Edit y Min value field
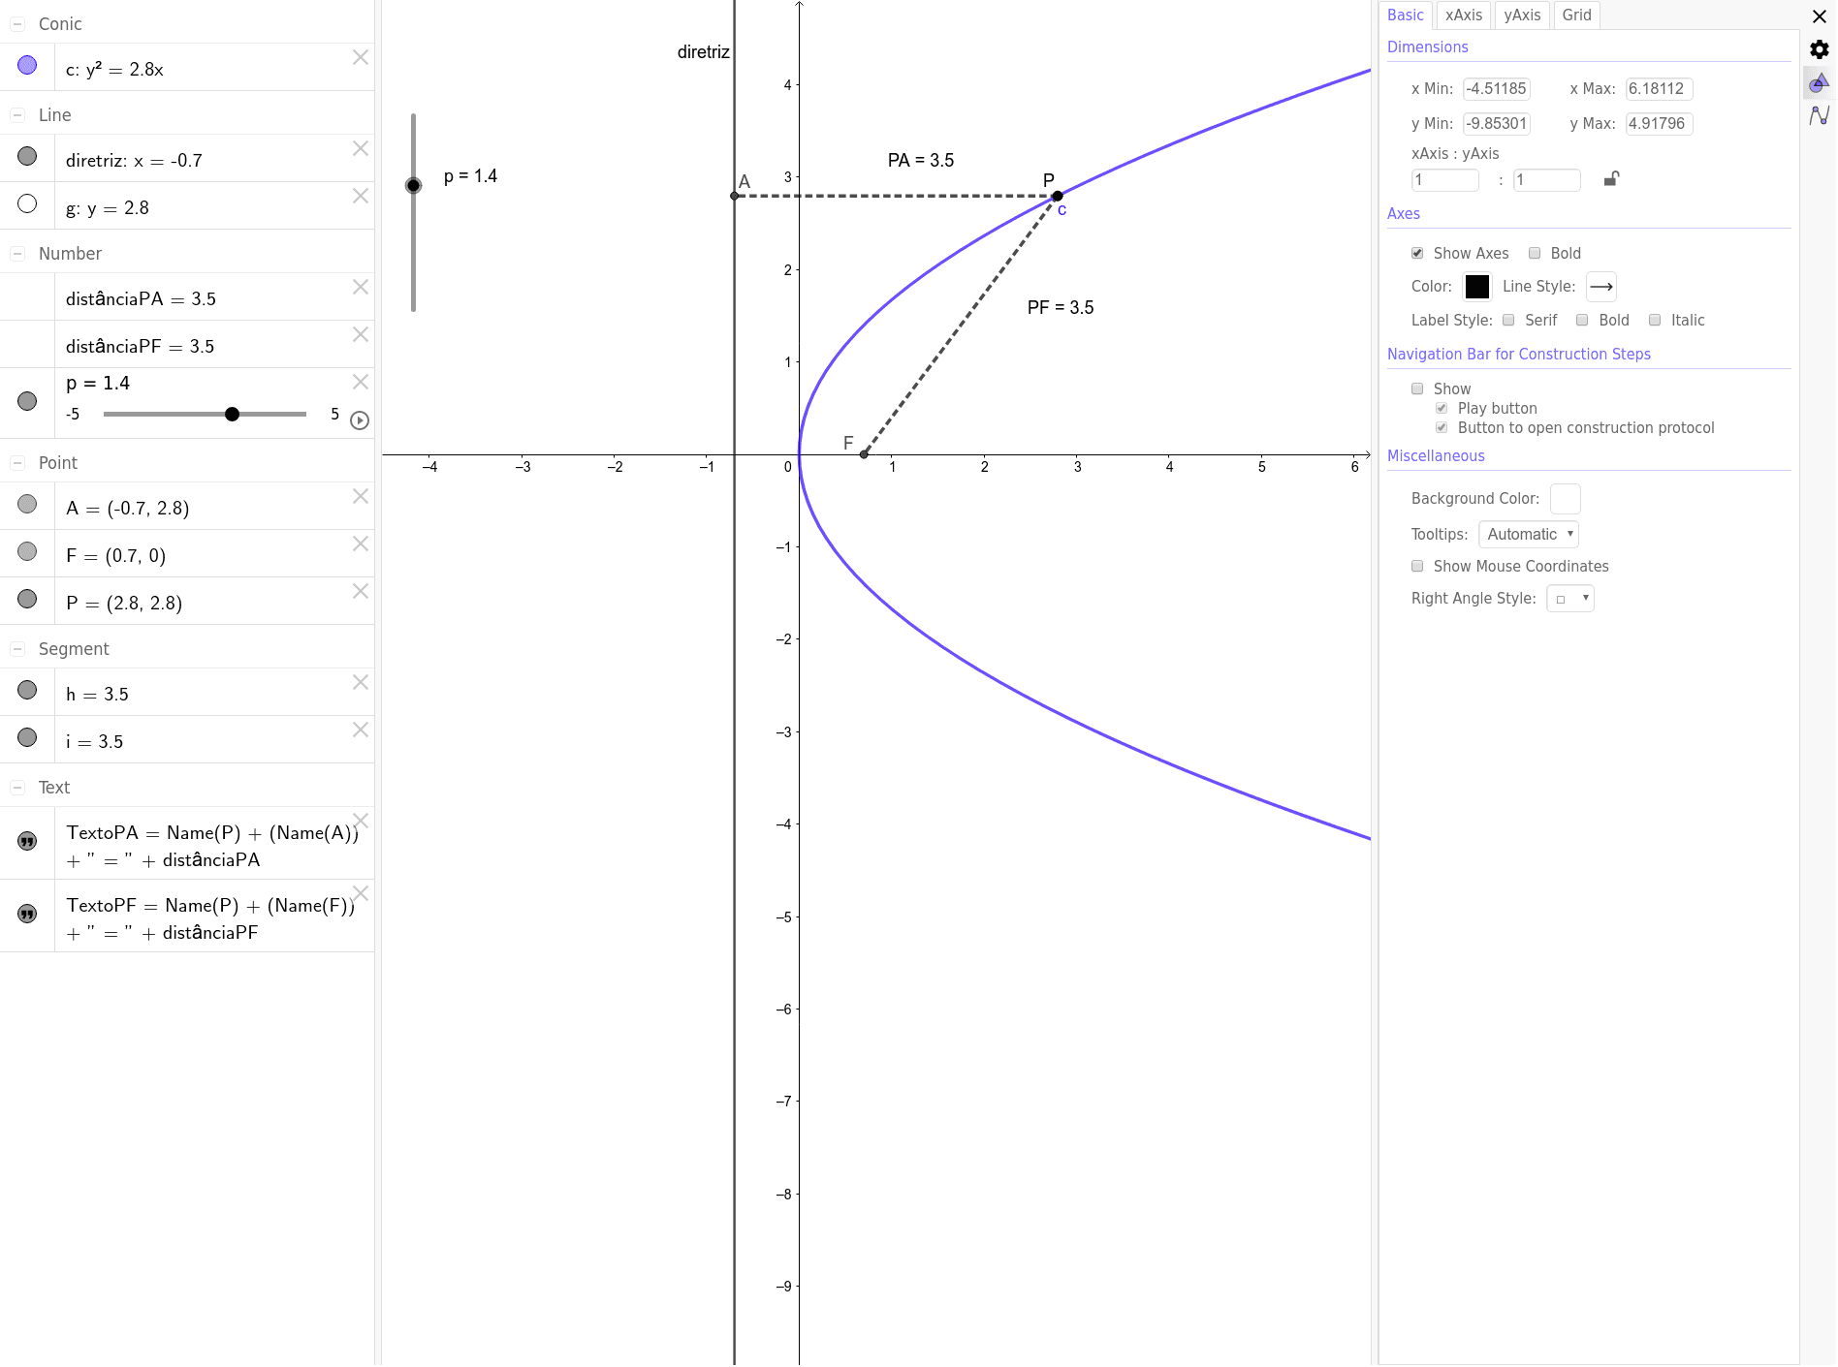The height and width of the screenshot is (1367, 1838). point(1497,124)
